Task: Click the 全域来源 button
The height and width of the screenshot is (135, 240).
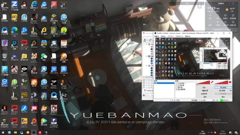Action: pos(205,94)
